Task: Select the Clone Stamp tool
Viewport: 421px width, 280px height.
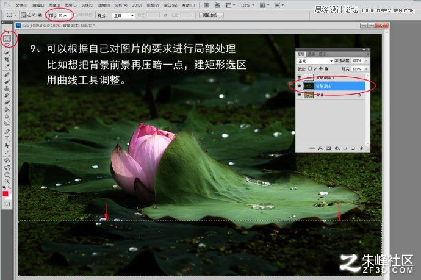Action: [x=7, y=88]
